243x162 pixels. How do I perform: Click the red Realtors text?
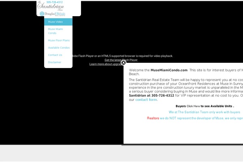pos(153,118)
